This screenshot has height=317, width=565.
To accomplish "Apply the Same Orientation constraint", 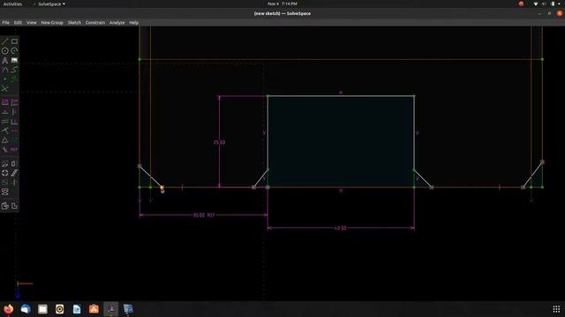I will pos(14,140).
